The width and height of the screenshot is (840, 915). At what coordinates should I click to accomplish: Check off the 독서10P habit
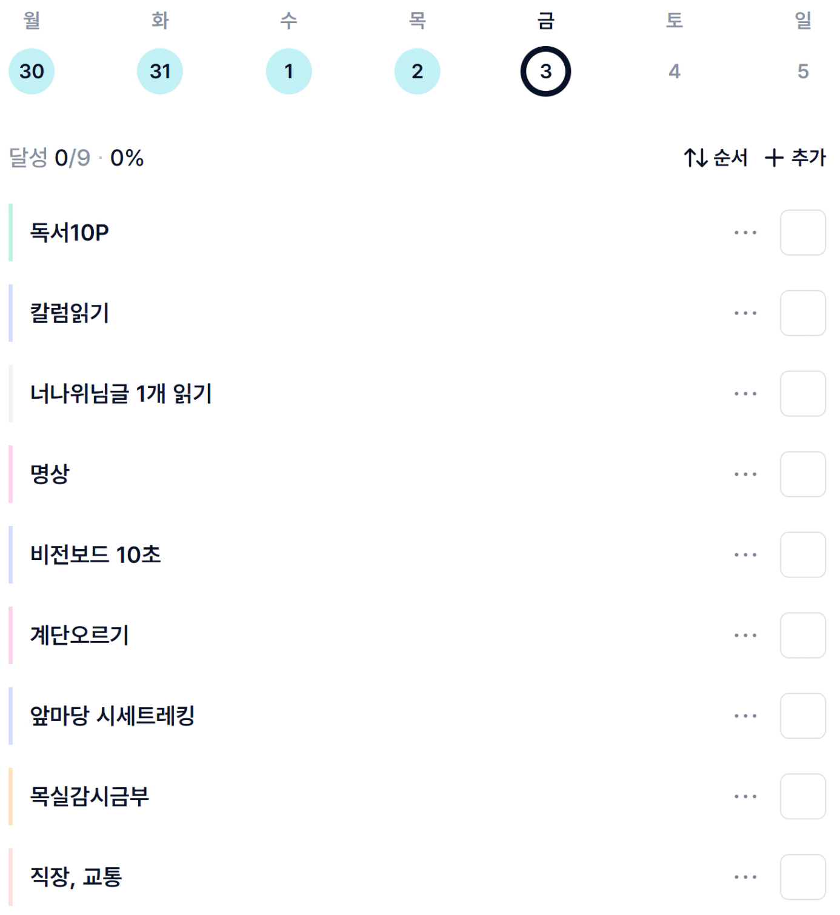pyautogui.click(x=802, y=233)
